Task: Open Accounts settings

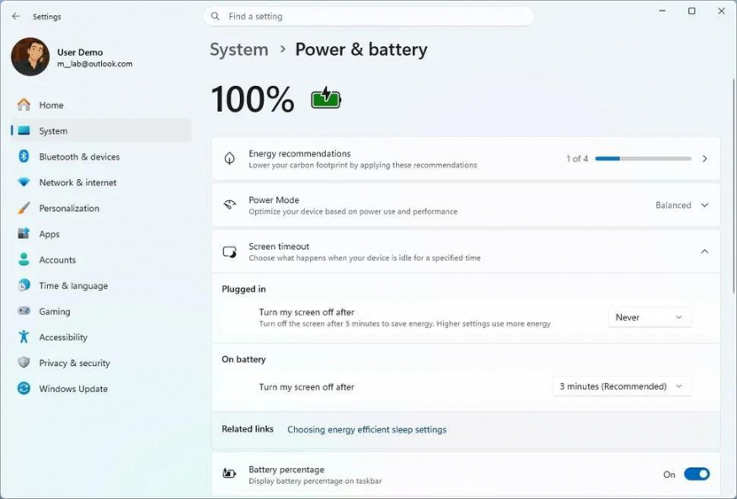Action: pos(100,260)
